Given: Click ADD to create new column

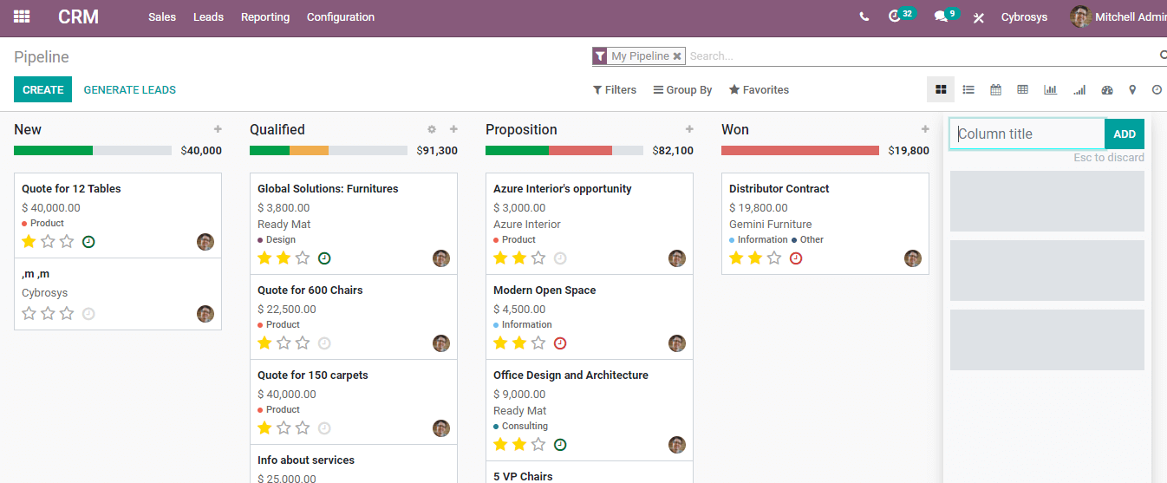Looking at the screenshot, I should click(x=1125, y=134).
